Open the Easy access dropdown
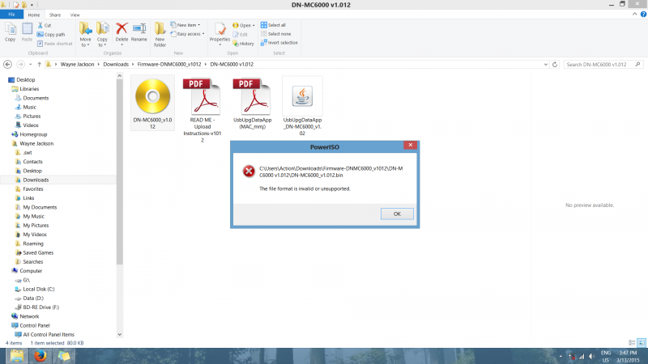Screen dimensions: 648x364 188,34
